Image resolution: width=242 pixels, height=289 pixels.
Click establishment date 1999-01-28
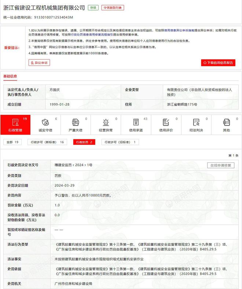point(59,105)
